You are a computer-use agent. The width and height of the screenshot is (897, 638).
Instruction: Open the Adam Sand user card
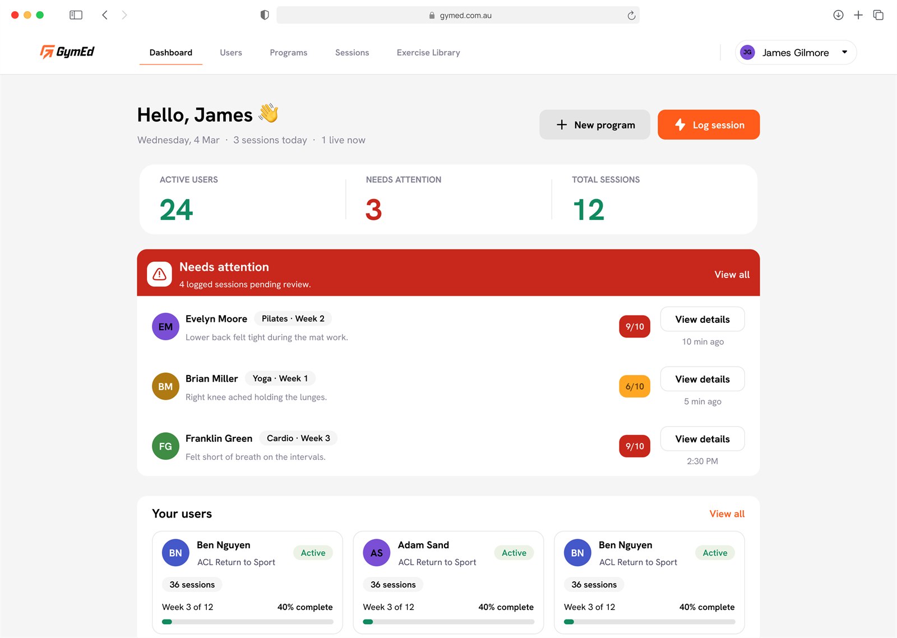pos(449,582)
